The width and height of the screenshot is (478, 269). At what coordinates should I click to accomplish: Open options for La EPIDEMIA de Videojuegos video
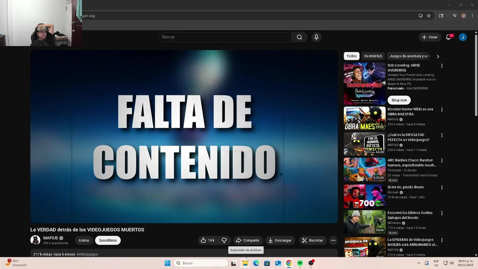click(x=442, y=240)
